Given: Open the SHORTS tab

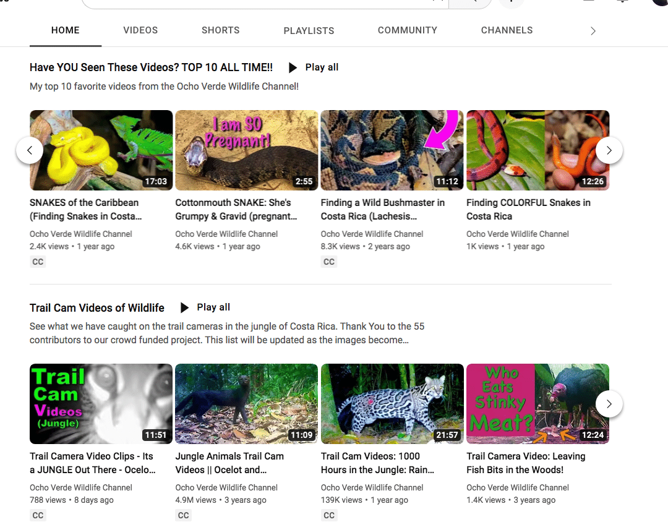Looking at the screenshot, I should 220,30.
